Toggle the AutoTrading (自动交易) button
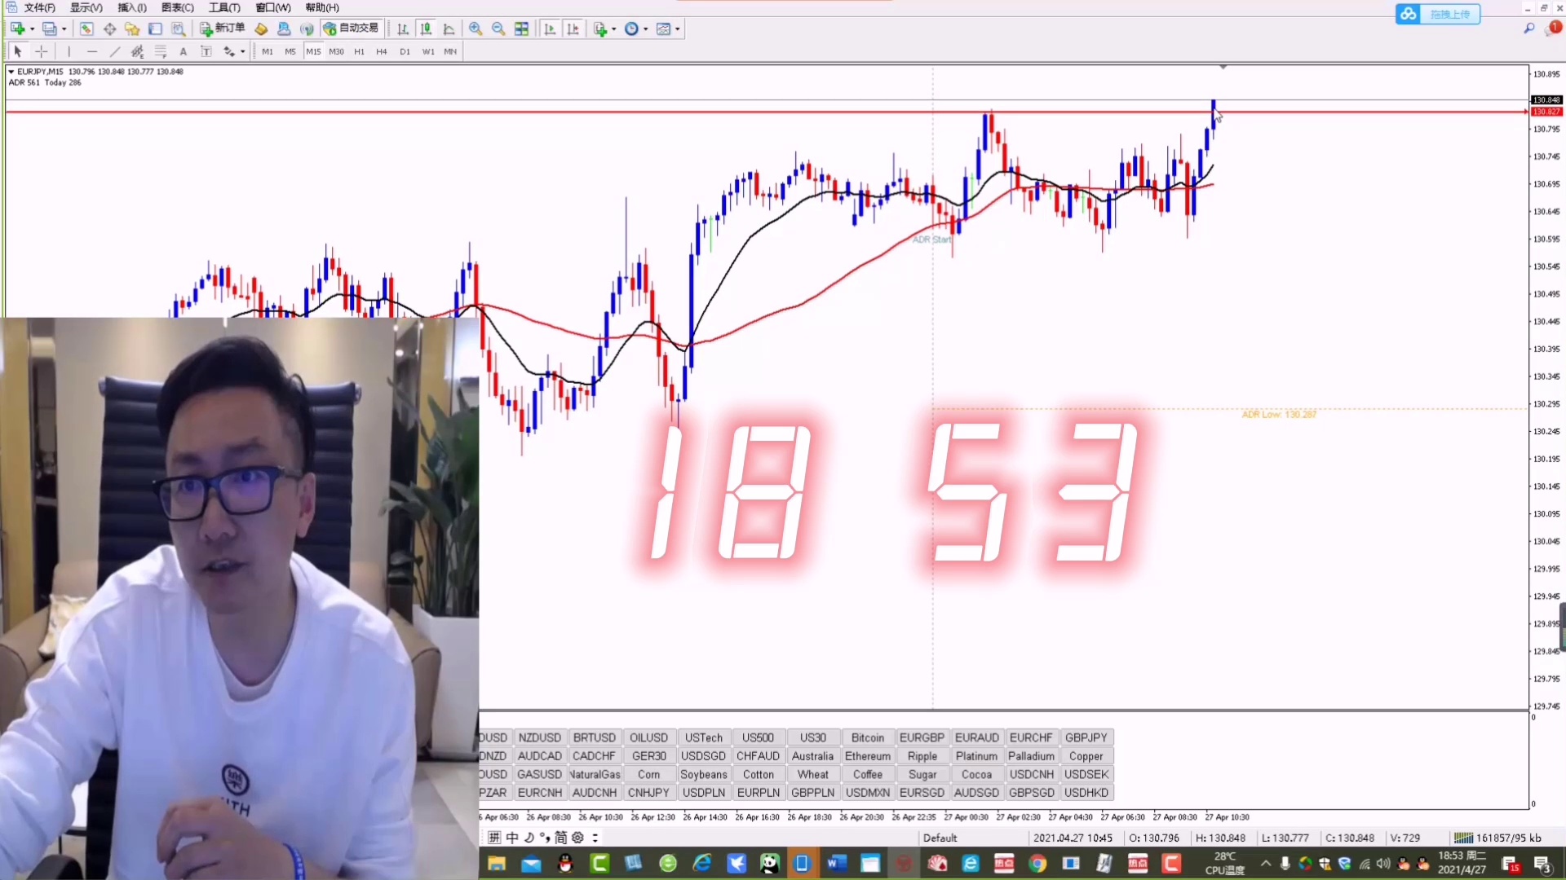Viewport: 1566px width, 880px height. click(x=352, y=29)
